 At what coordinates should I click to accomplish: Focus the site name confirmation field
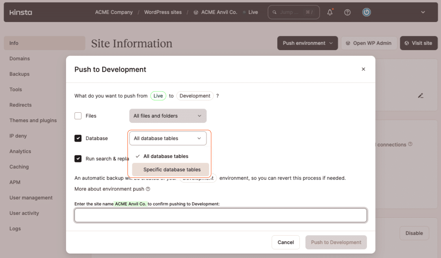pos(220,215)
